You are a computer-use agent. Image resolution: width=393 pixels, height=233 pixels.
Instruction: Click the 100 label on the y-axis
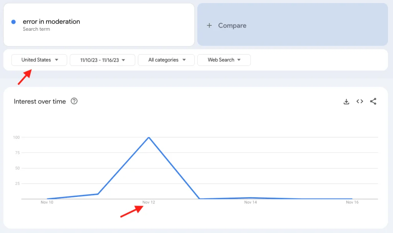click(x=16, y=137)
